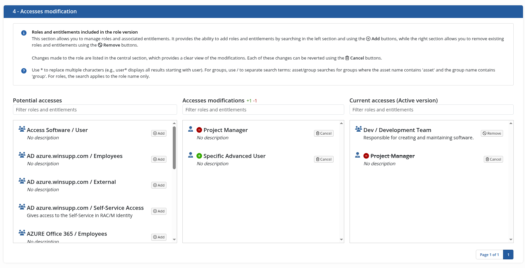Go to page 1 in the pagination

[508, 255]
